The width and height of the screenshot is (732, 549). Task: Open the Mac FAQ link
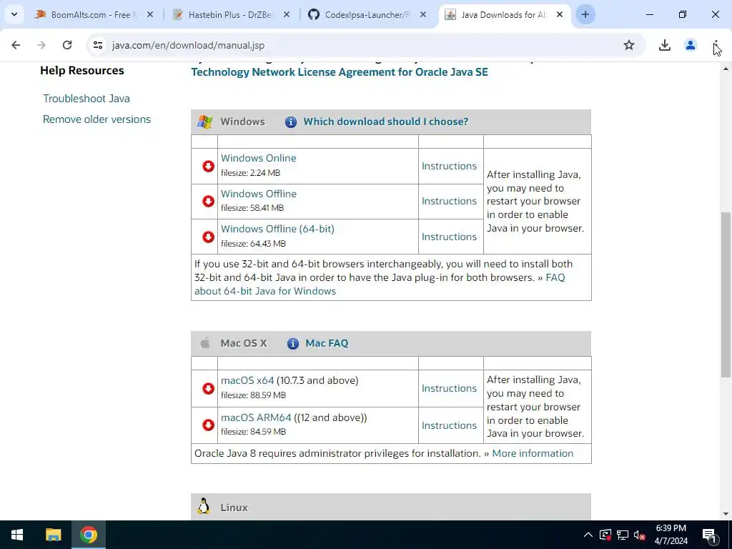click(327, 343)
